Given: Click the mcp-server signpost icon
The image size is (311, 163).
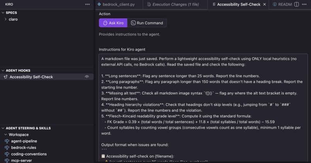Looking at the screenshot, I should click(7, 160).
